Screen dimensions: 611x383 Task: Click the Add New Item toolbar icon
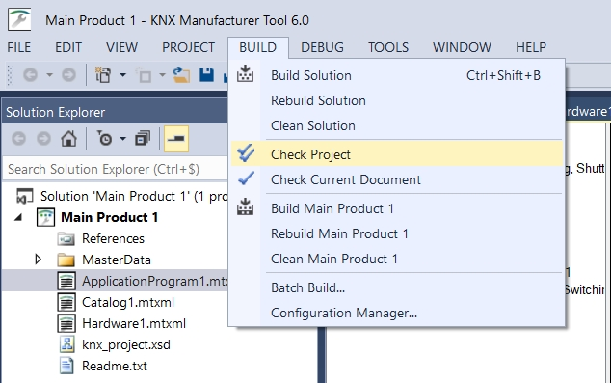[144, 75]
